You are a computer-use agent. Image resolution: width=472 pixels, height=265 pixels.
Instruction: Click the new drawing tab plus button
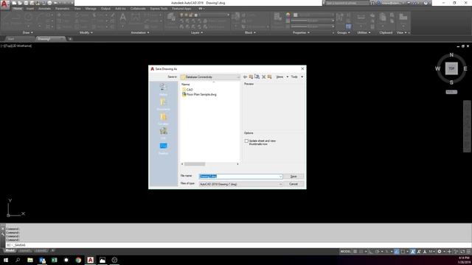pos(70,39)
